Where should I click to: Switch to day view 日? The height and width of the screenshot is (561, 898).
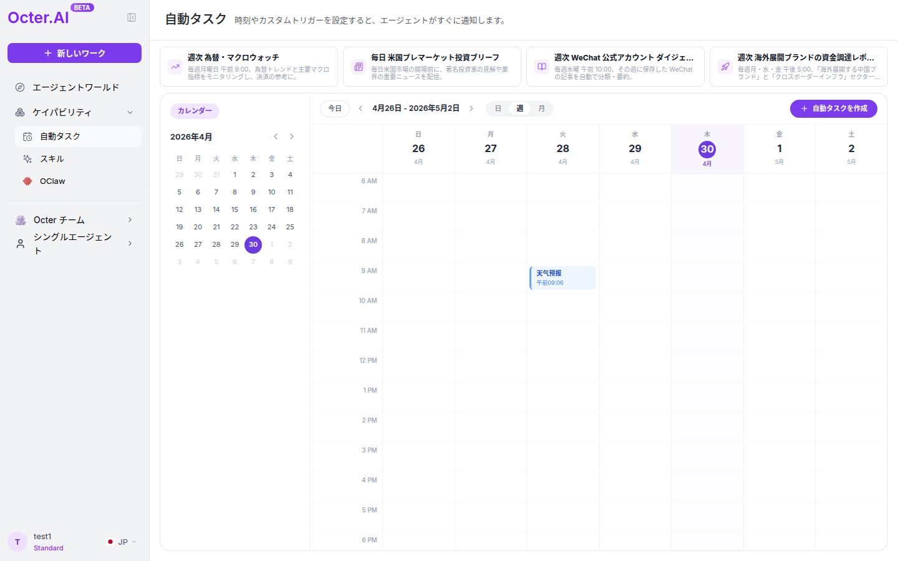(498, 108)
